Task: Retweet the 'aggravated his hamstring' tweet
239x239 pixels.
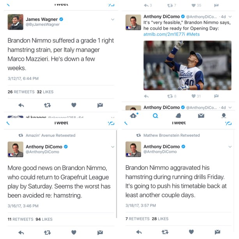Action: pos(165,232)
